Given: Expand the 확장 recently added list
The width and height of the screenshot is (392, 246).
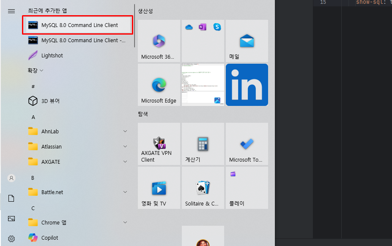Looking at the screenshot, I should pos(35,70).
